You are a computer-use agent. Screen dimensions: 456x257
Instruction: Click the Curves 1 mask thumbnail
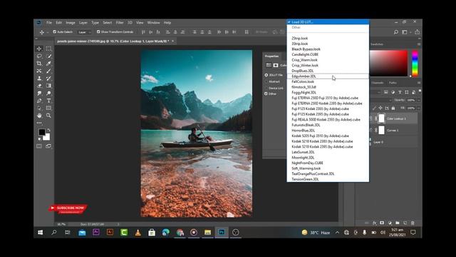(381, 130)
